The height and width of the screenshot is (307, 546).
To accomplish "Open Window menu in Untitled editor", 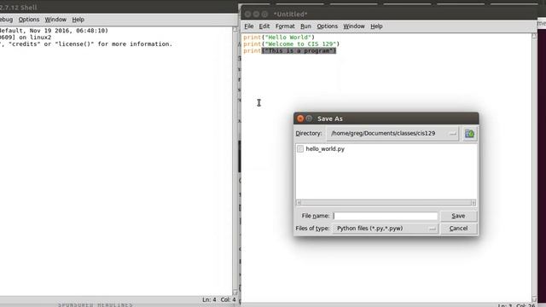I will click(354, 26).
